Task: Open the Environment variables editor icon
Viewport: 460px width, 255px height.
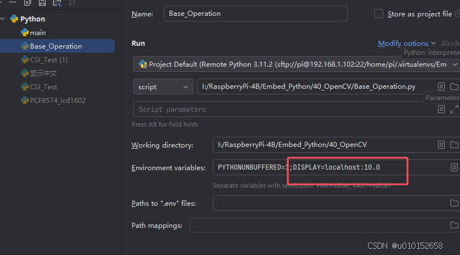Action: (x=454, y=167)
